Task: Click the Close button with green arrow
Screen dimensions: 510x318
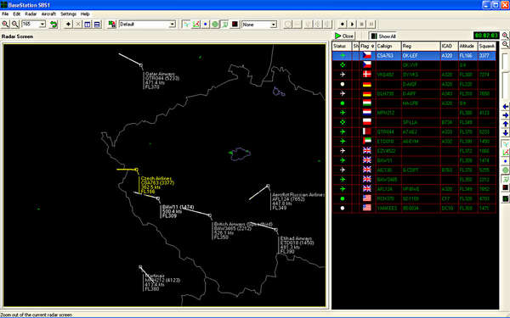Action: coord(344,36)
